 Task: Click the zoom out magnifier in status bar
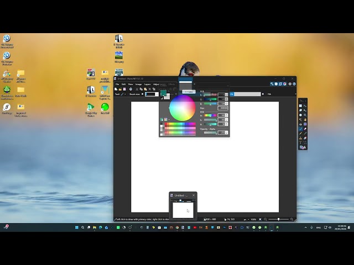click(265, 219)
